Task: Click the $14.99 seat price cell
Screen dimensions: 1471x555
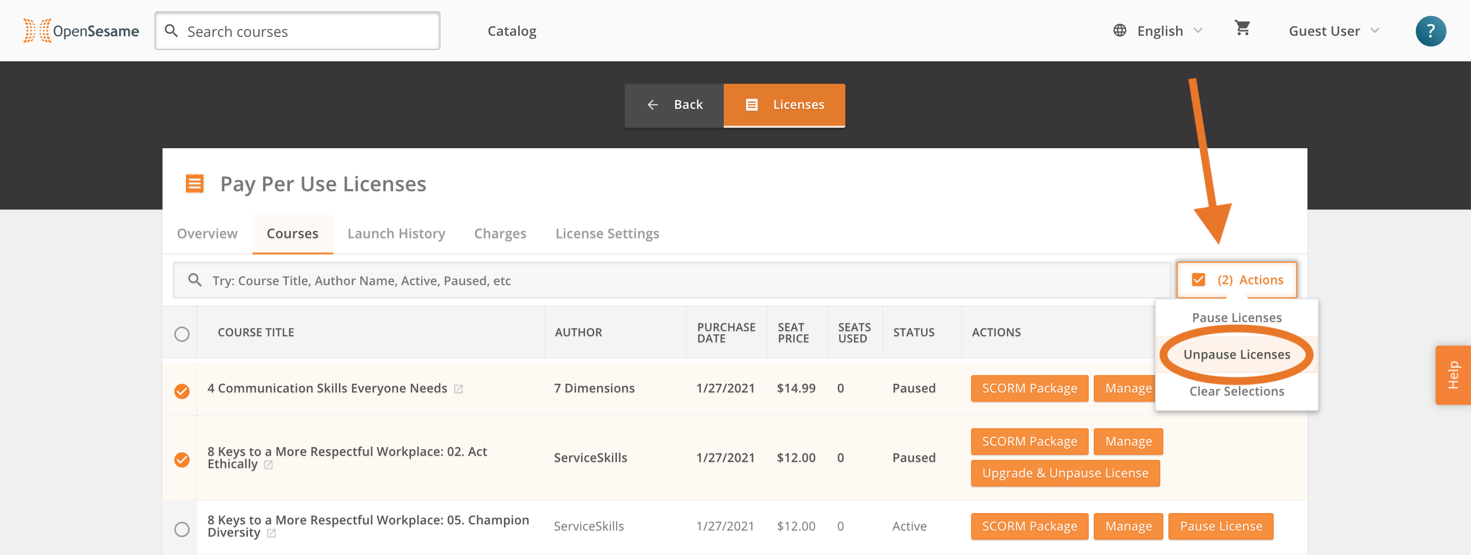Action: click(x=795, y=388)
